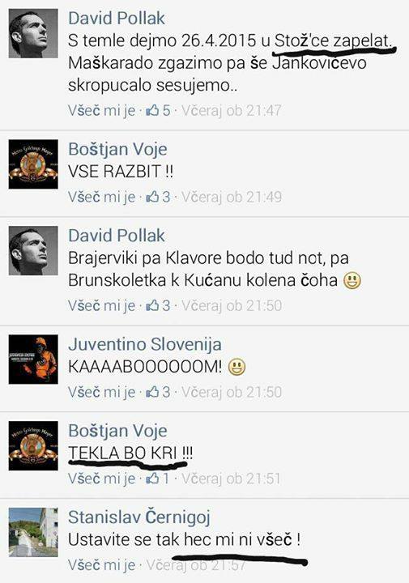This screenshot has height=583, width=409.
Task: Open the Stanislav Černigoj profile name
Action: tap(139, 517)
